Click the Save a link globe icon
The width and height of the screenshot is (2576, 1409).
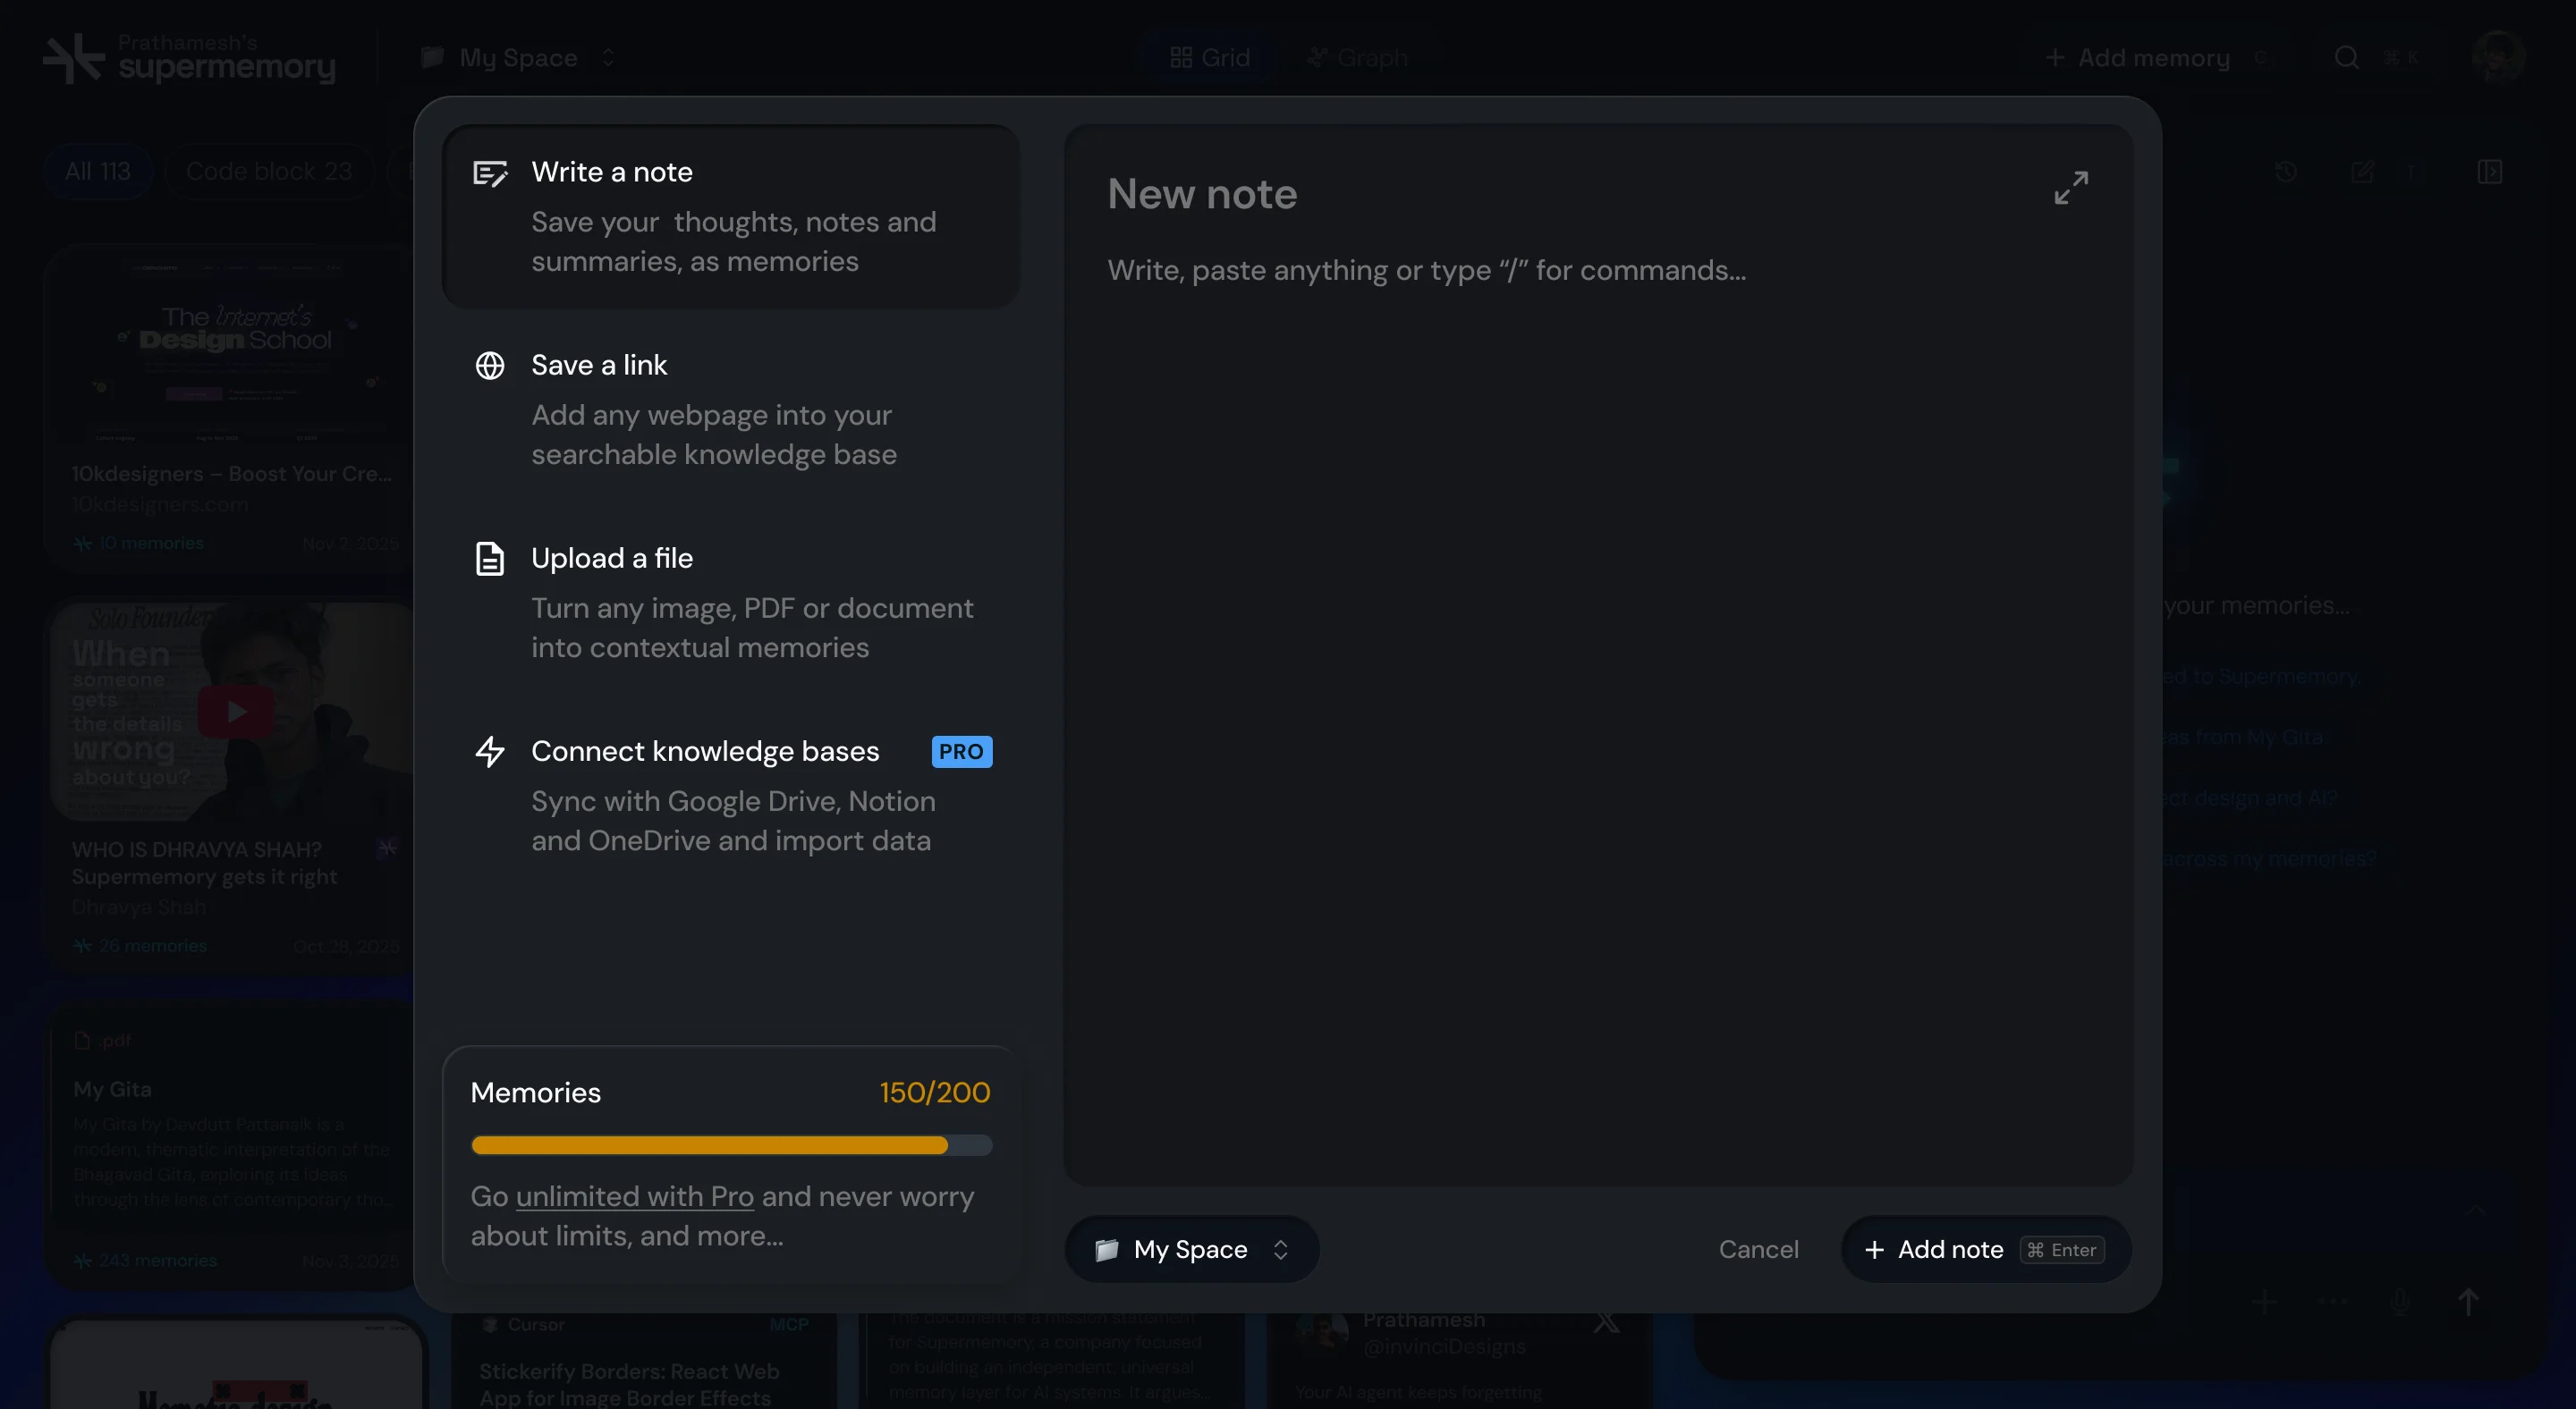[490, 366]
